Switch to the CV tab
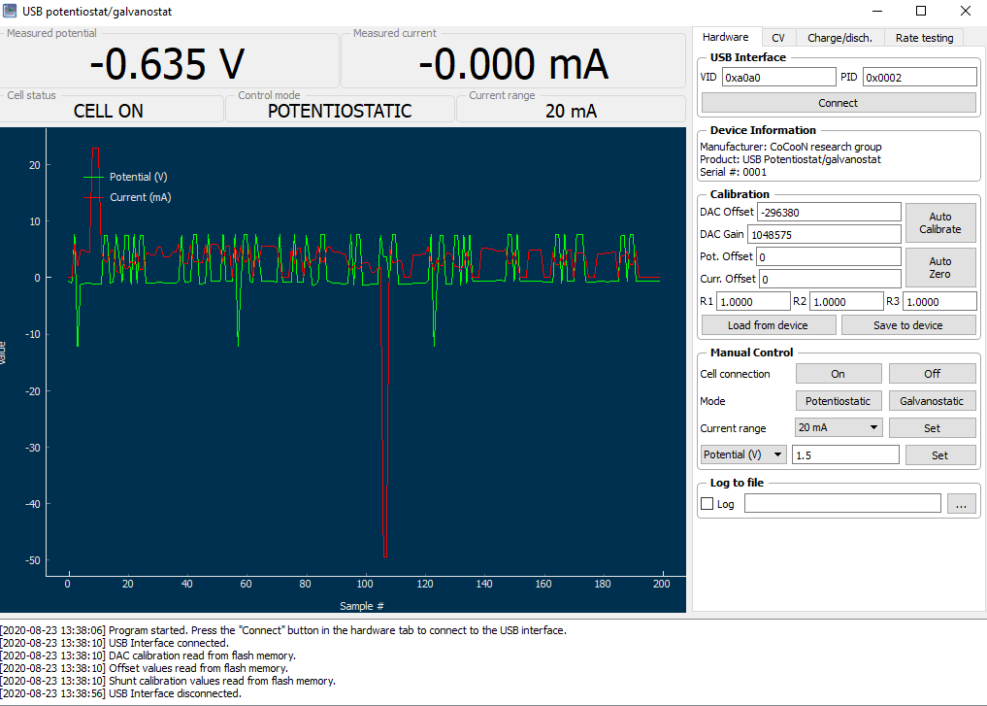The image size is (987, 706). [x=778, y=38]
